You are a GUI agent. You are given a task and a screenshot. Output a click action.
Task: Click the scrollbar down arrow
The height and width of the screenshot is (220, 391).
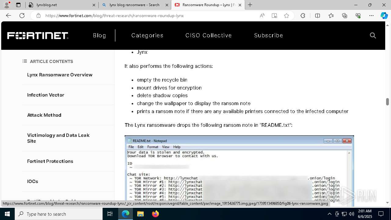coord(387,203)
